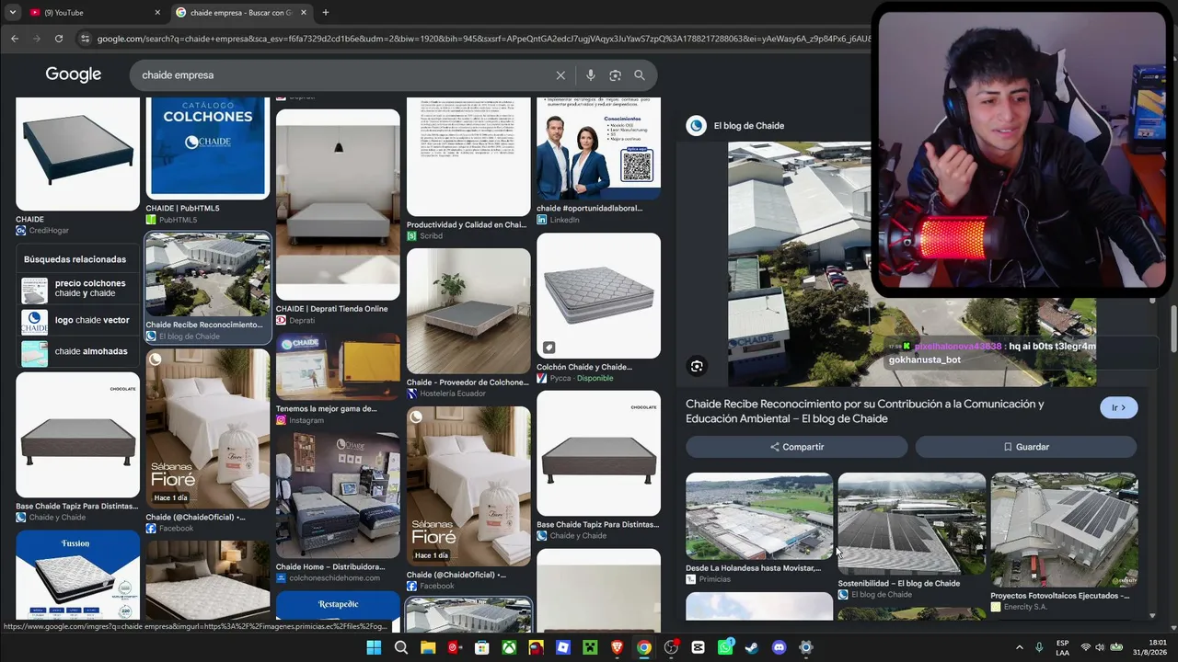Go back to the previous page
Viewport: 1178px width, 662px height.
coord(15,39)
